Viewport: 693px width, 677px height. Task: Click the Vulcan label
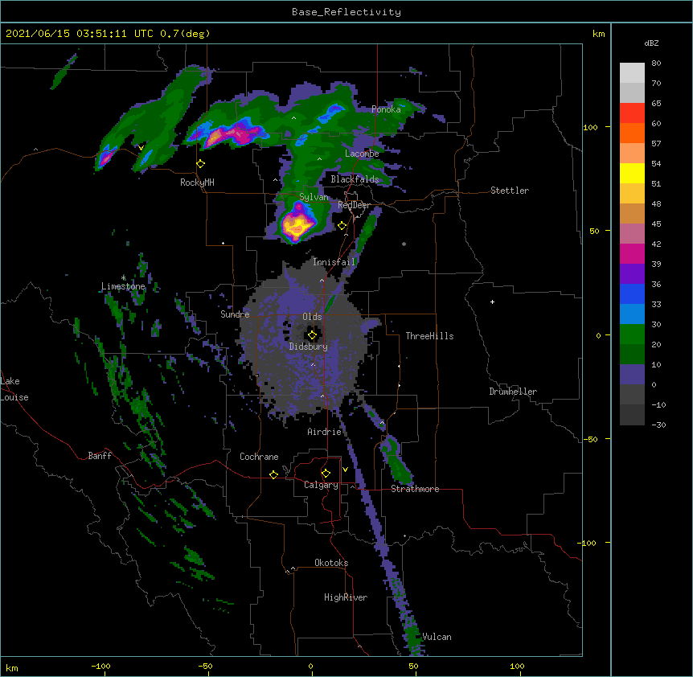(x=437, y=637)
